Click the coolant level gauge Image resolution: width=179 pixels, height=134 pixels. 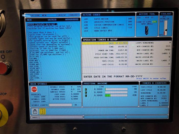[165, 28]
